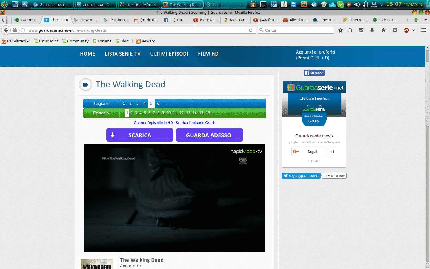Image resolution: width=430 pixels, height=269 pixels.
Task: Open androidaba Dolphin window in taskbar
Action: click(96, 4)
